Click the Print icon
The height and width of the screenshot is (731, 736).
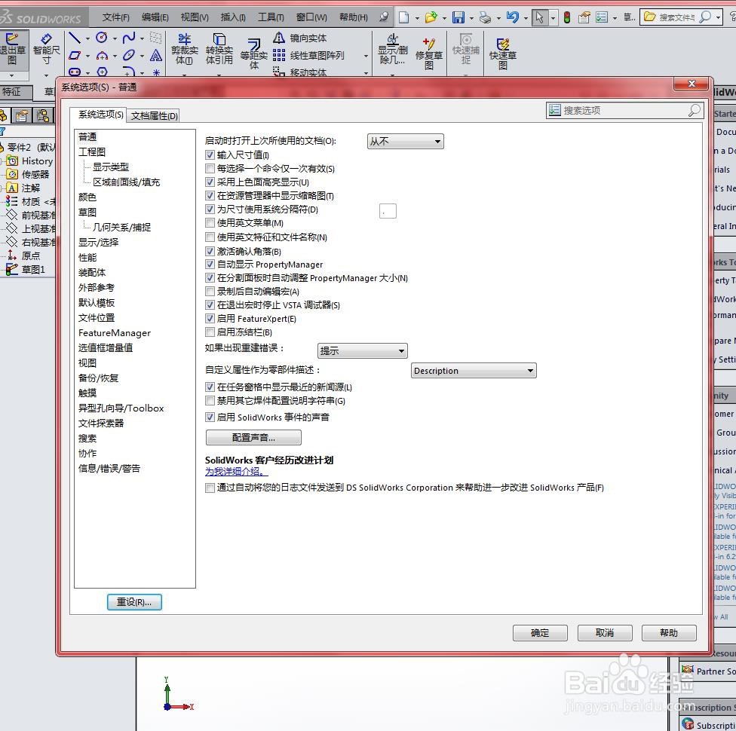coord(485,18)
